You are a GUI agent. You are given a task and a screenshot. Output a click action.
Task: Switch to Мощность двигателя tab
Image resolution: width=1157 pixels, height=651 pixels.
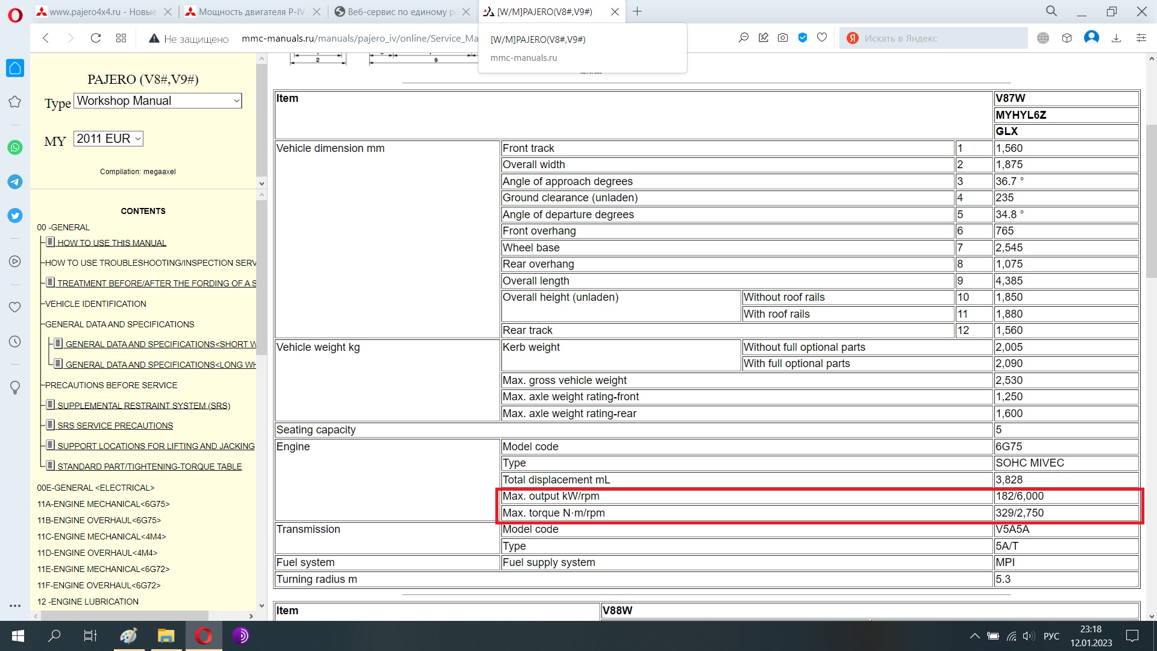coord(251,11)
